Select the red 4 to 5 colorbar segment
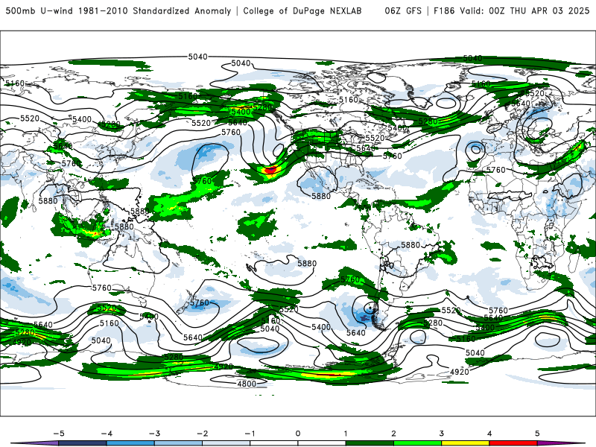Image resolution: width=596 pixels, height=447 pixels. 513,443
